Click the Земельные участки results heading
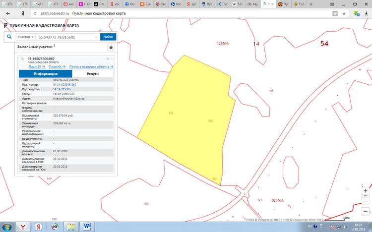This screenshot has width=372, height=232. pyautogui.click(x=35, y=47)
